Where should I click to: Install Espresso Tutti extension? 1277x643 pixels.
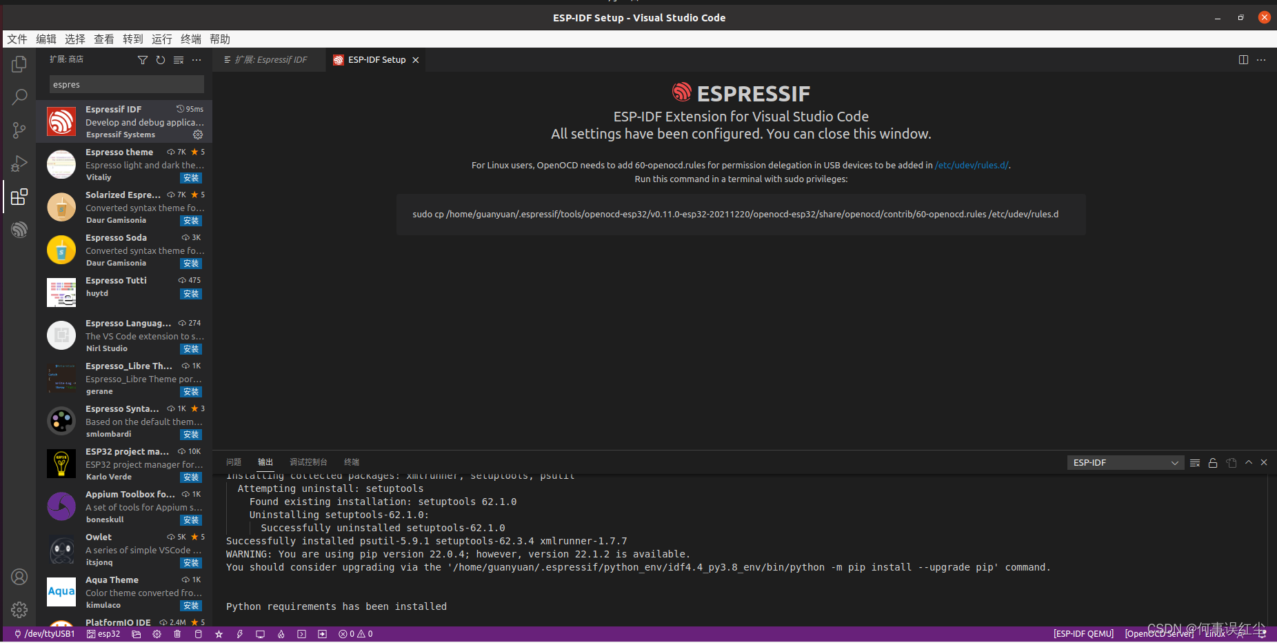click(191, 294)
